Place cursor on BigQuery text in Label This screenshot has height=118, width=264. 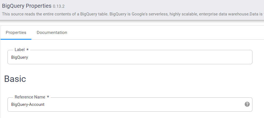[20, 57]
